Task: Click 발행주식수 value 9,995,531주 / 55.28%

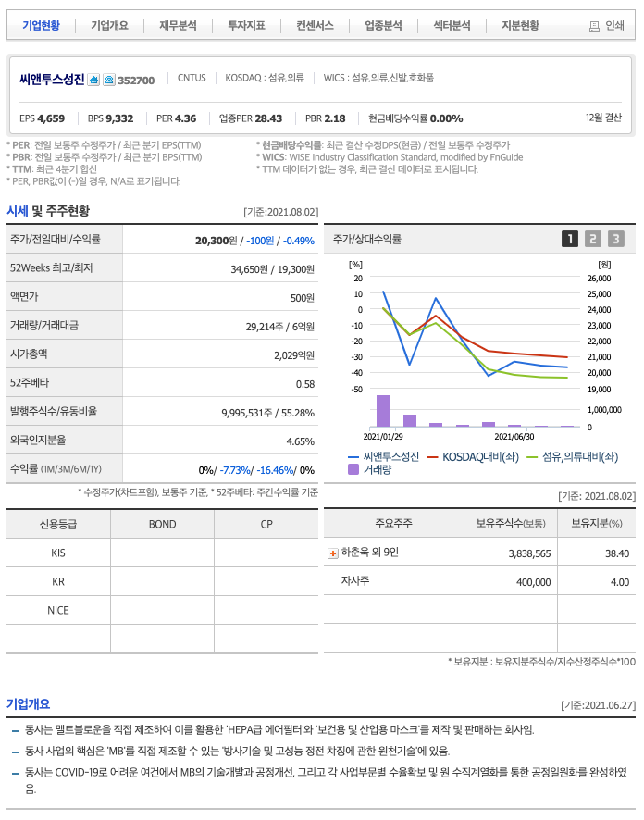Action: 267,413
